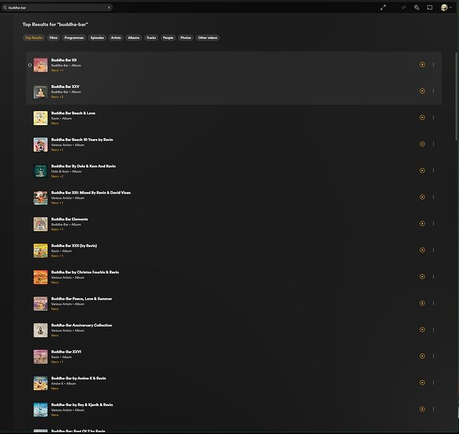Open more options for Anniversary Collection

point(434,329)
